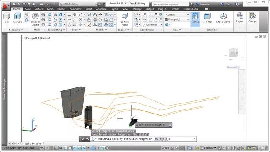The image size is (270, 152).
Task: Choose the Spline draw tool
Action: pyautogui.click(x=69, y=20)
